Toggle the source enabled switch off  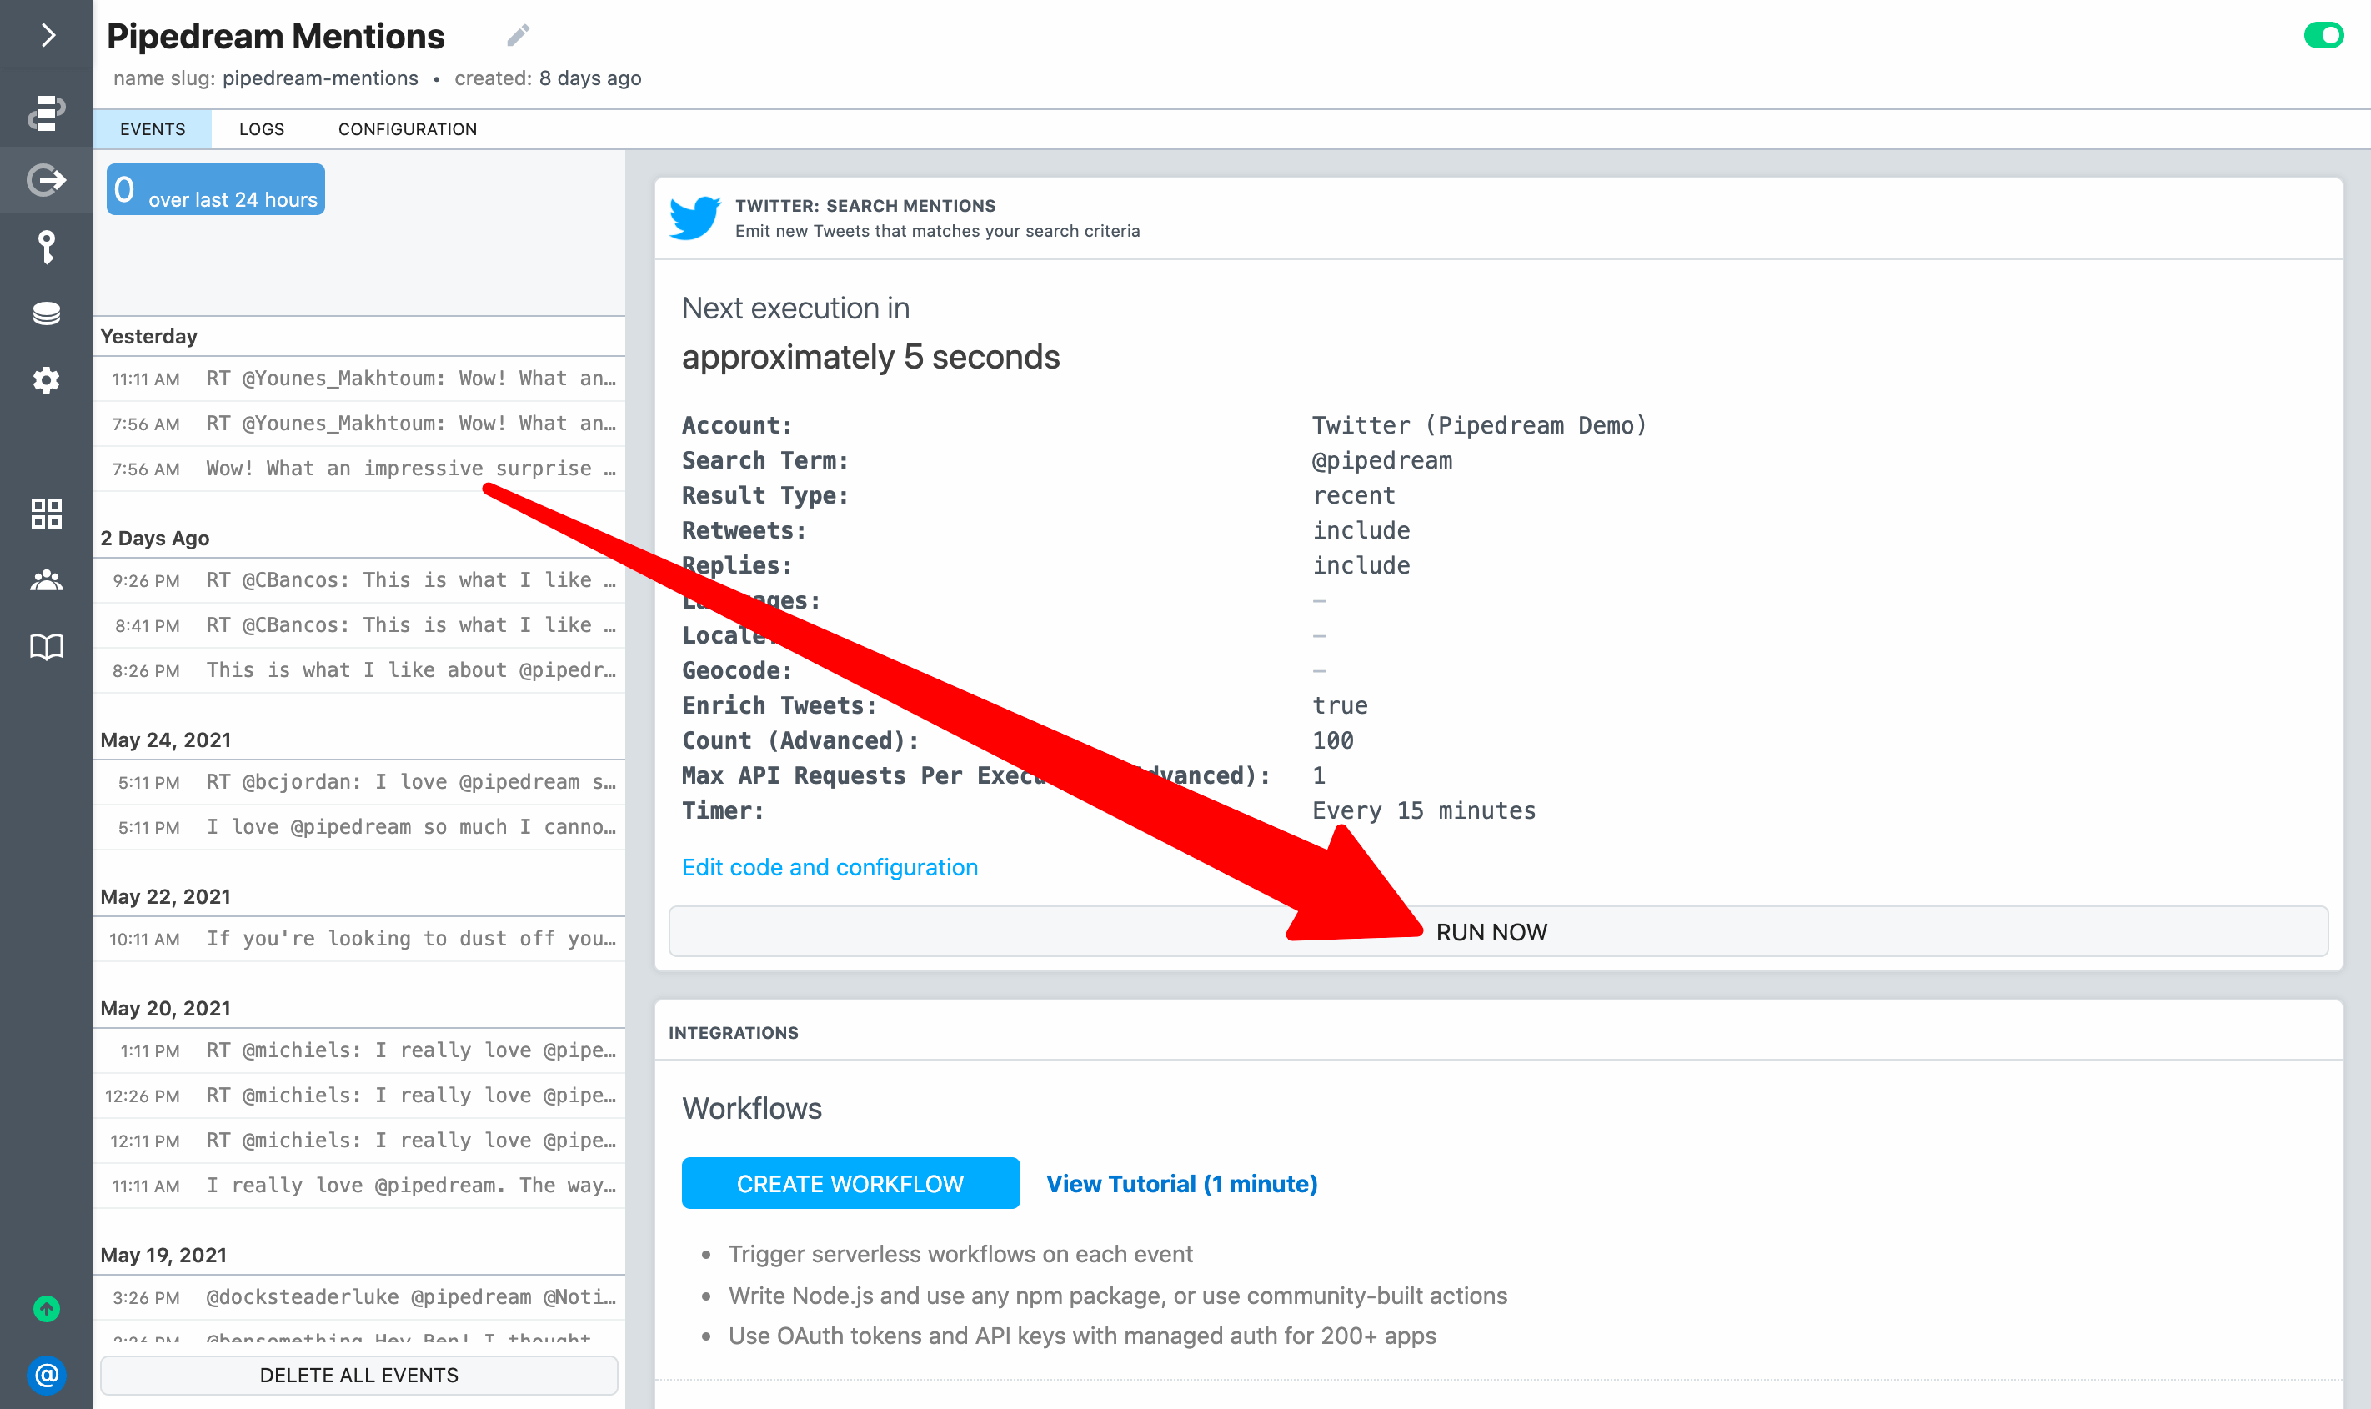2323,35
